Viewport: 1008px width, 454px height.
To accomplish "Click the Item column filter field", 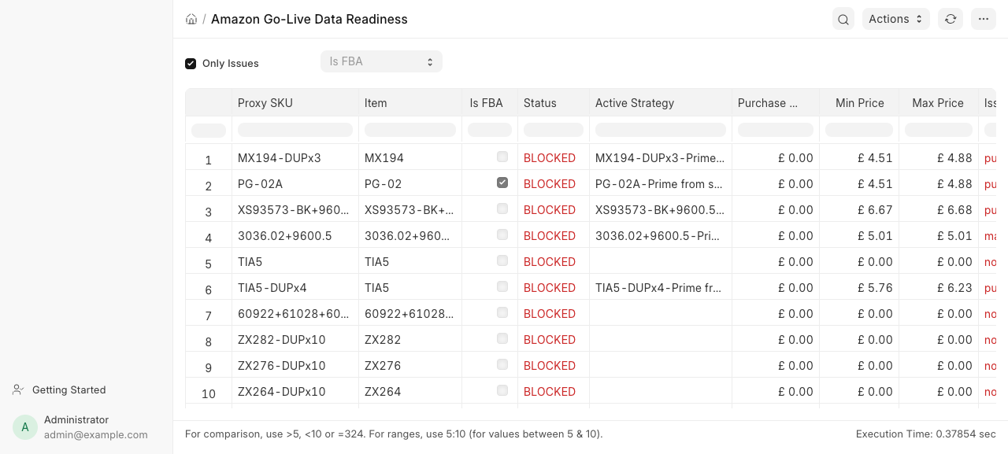I will (410, 130).
